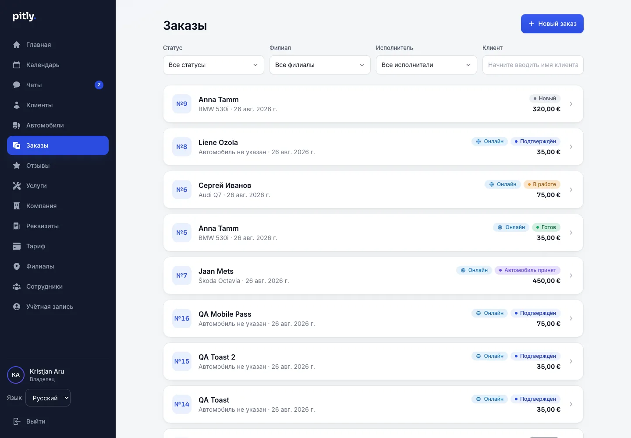
Task: Select the Автомобили car icon
Action: click(17, 125)
